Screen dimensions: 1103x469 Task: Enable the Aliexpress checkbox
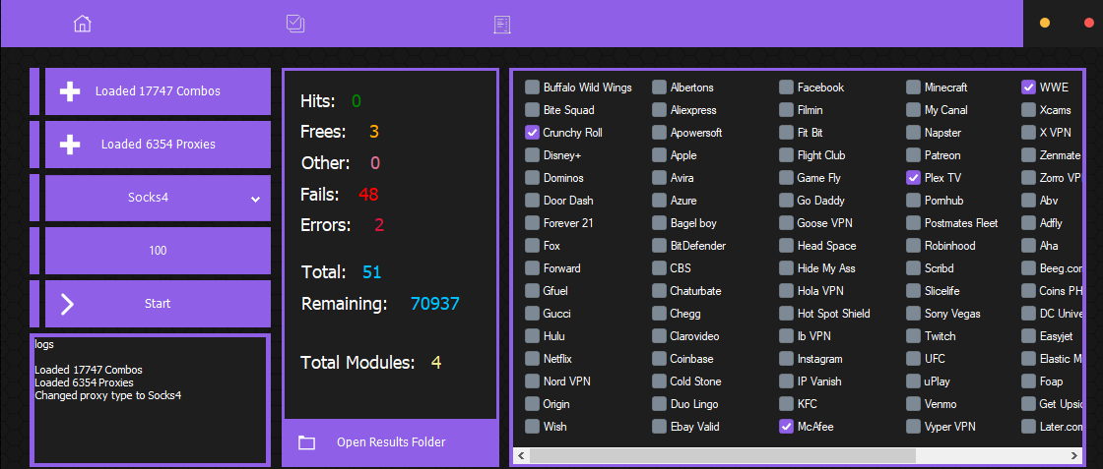[x=659, y=110]
